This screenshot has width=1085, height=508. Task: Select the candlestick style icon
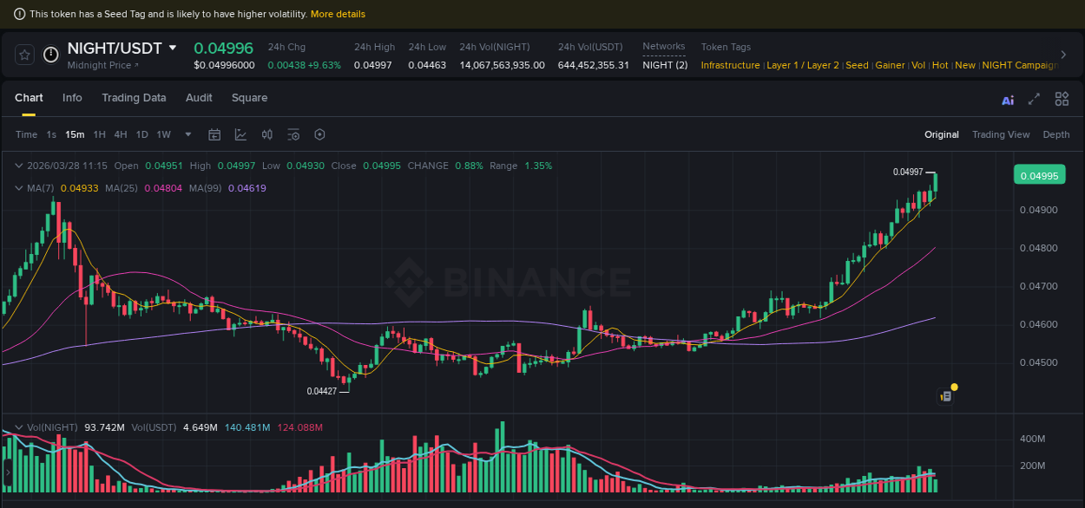tap(266, 134)
